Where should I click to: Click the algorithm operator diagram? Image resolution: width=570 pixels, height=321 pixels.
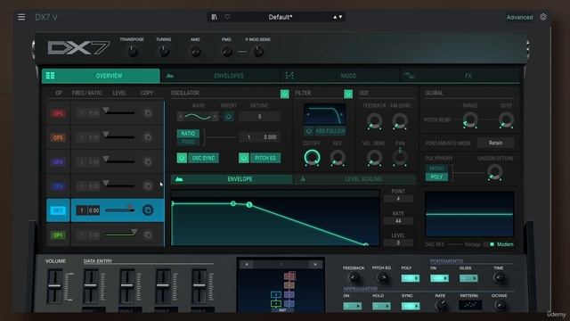[281, 291]
